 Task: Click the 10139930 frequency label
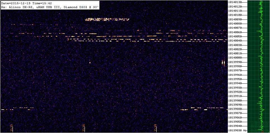click(x=235, y=88)
